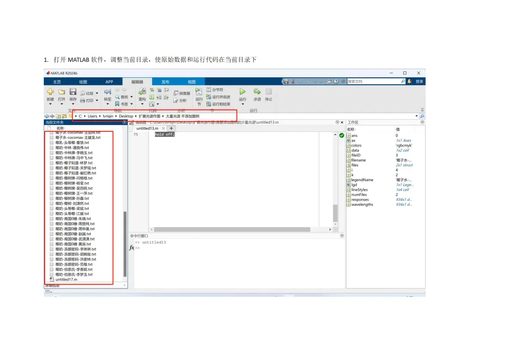Click the Refactor (重构) fx icon
The height and width of the screenshot is (362, 512).
[142, 91]
